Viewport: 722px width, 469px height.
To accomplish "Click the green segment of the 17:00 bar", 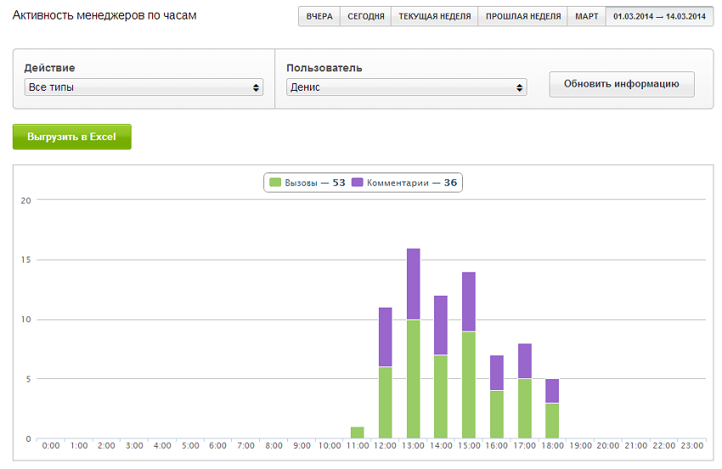I will tap(525, 409).
